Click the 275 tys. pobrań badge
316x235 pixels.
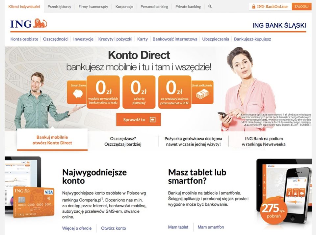[273, 211]
